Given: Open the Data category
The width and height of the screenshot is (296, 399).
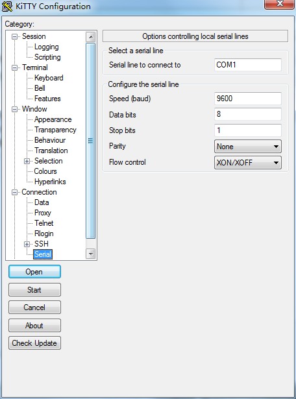Looking at the screenshot, I should [x=42, y=202].
